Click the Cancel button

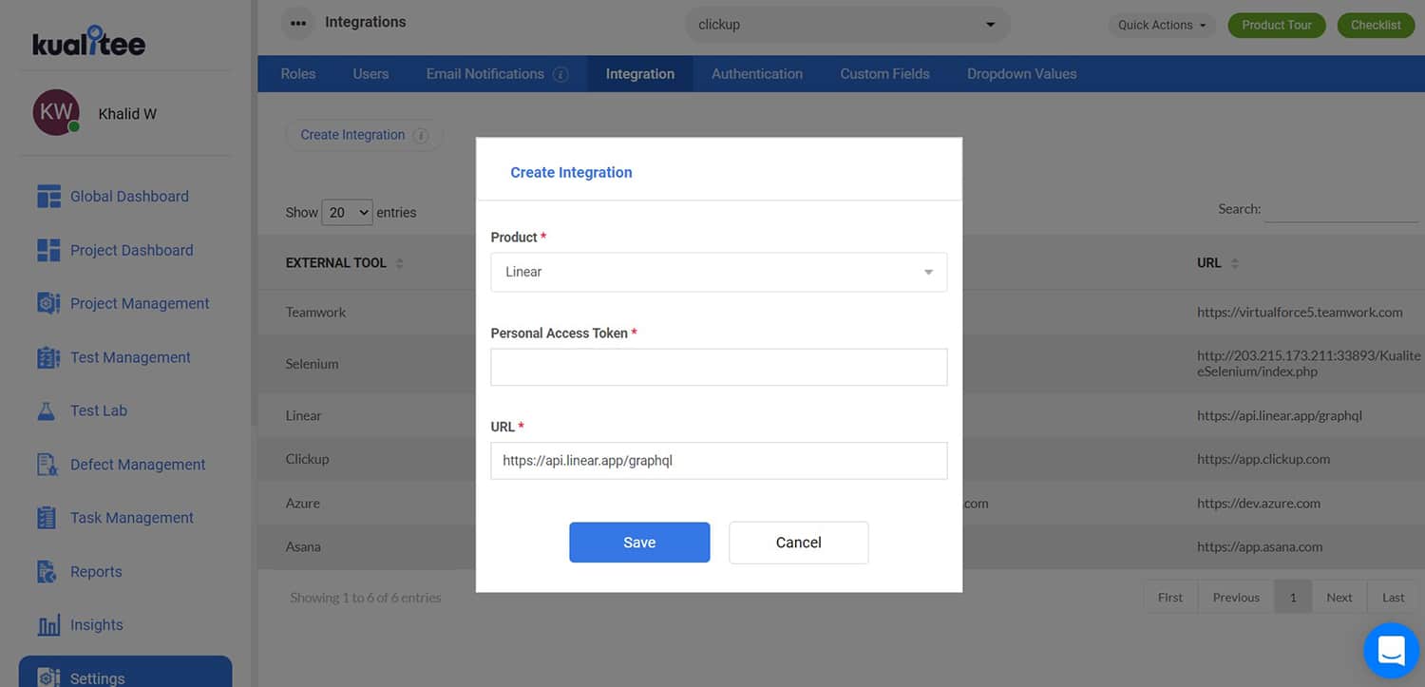[x=798, y=543]
